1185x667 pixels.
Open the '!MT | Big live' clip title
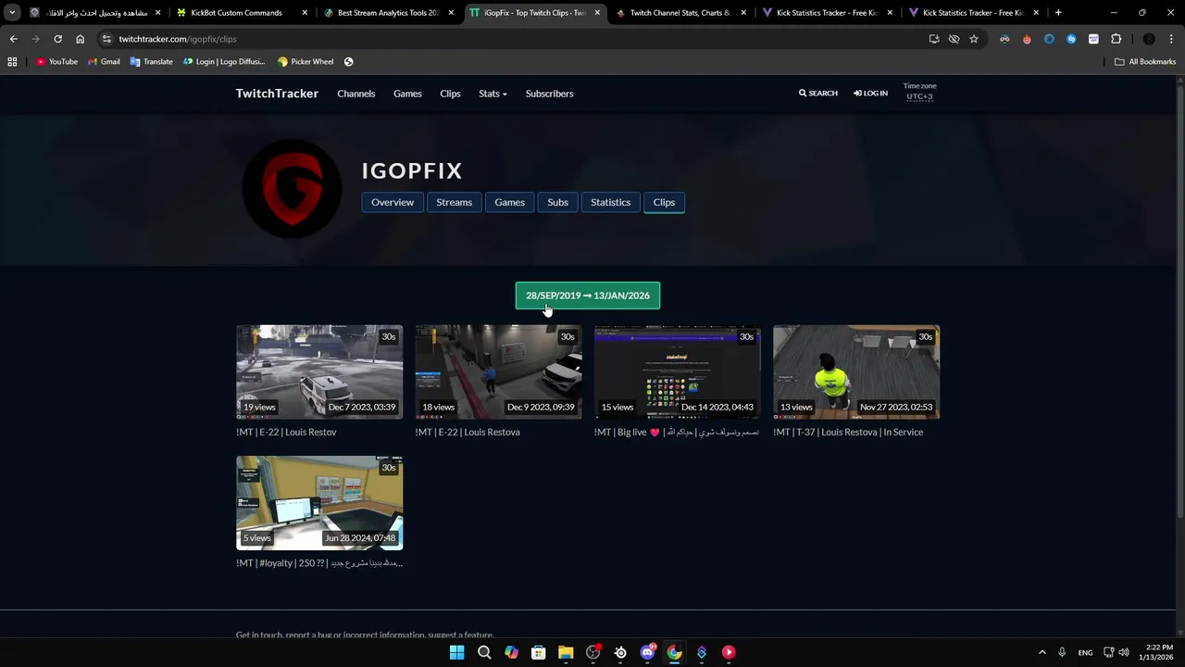[676, 432]
